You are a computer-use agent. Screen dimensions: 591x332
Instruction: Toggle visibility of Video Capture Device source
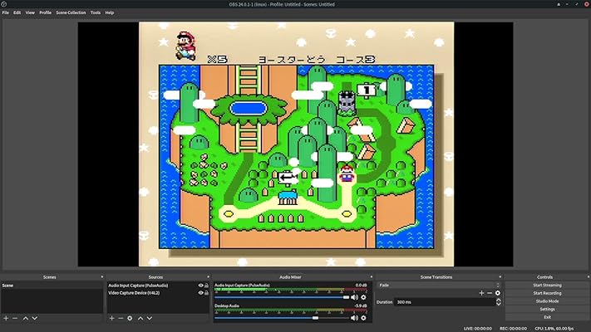point(200,292)
